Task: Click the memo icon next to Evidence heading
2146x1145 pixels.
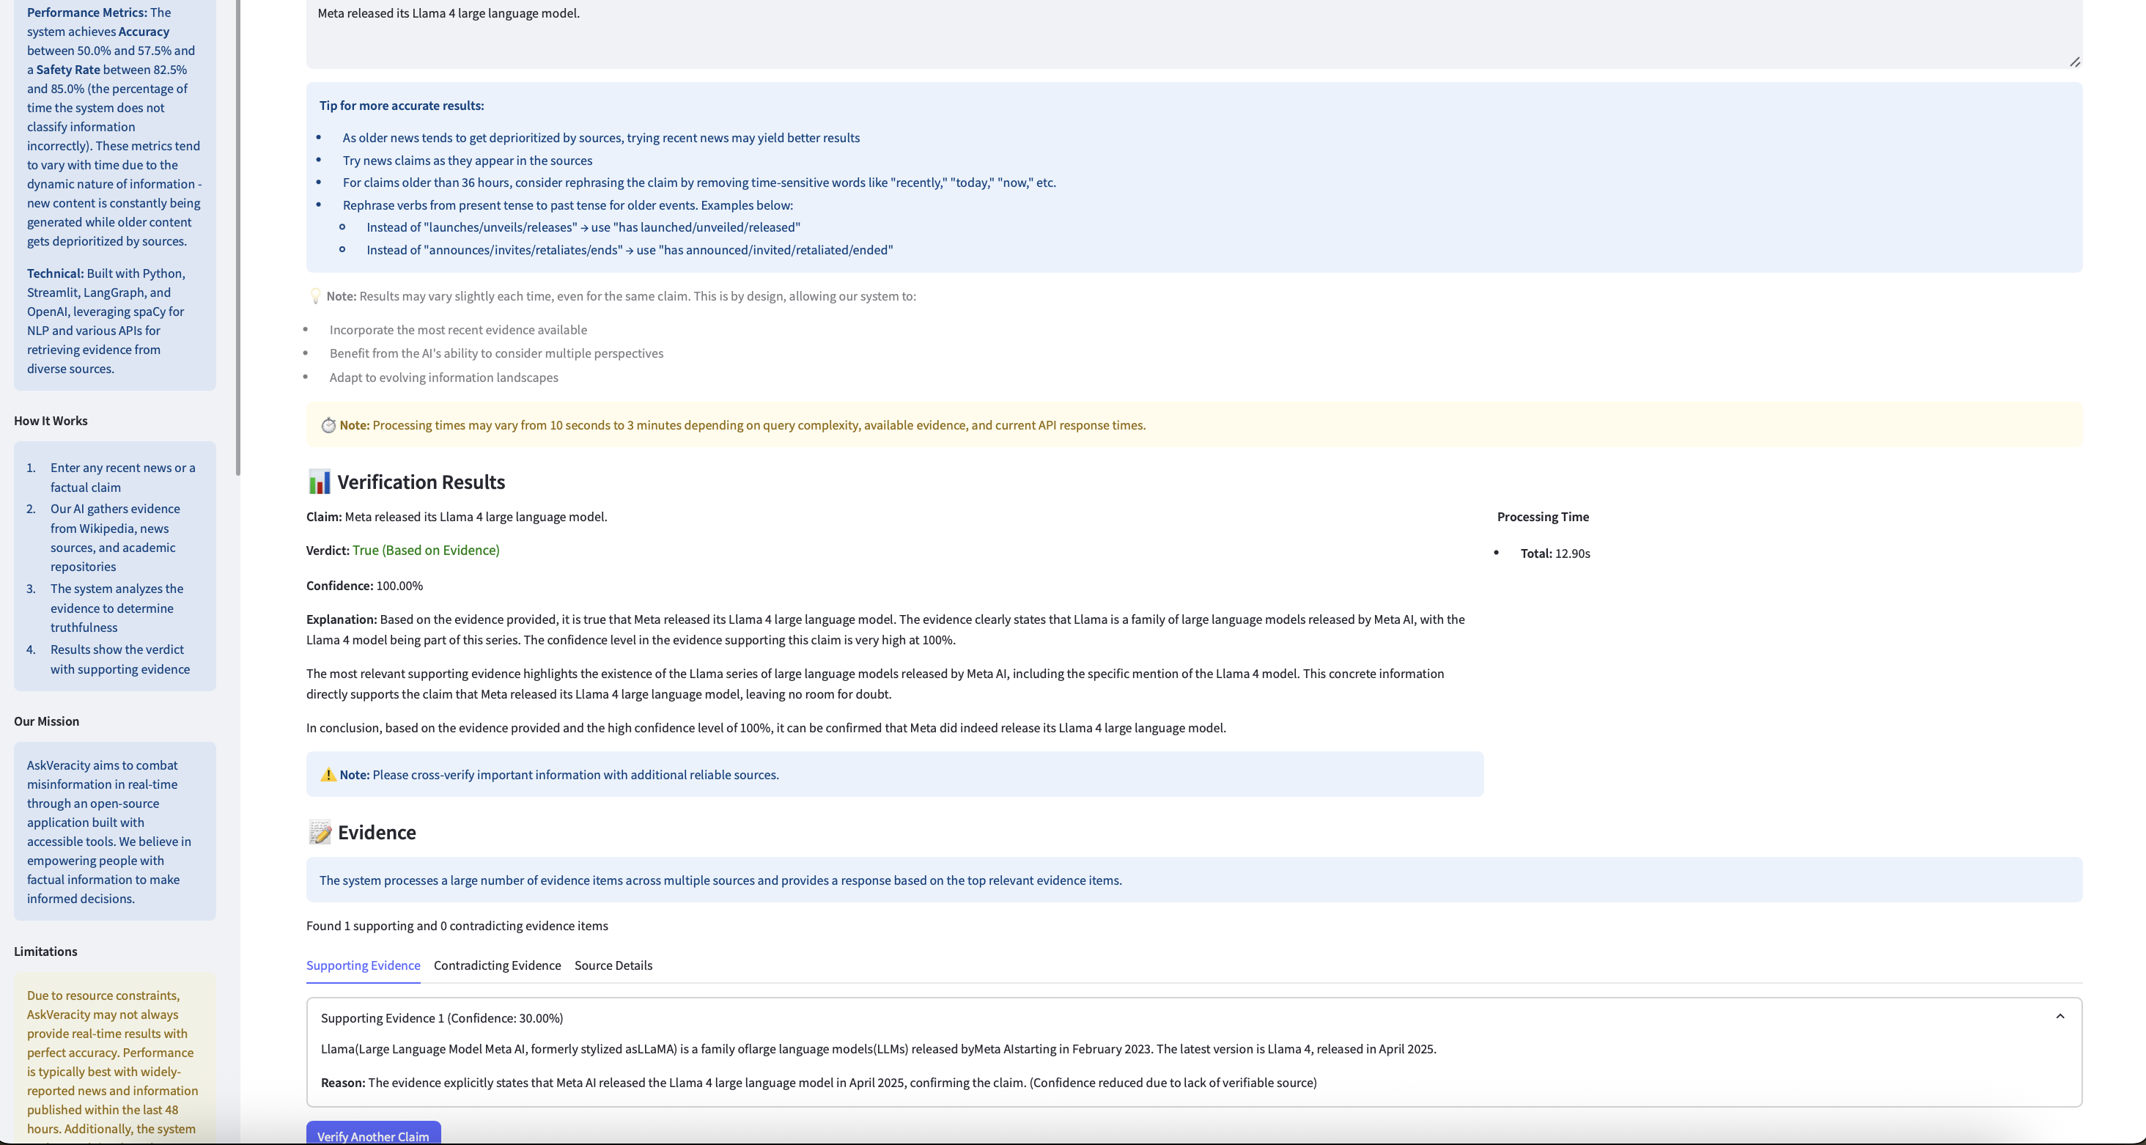Action: point(319,832)
